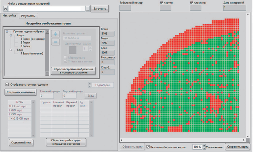Click the № пластины field

[x=195, y=8]
